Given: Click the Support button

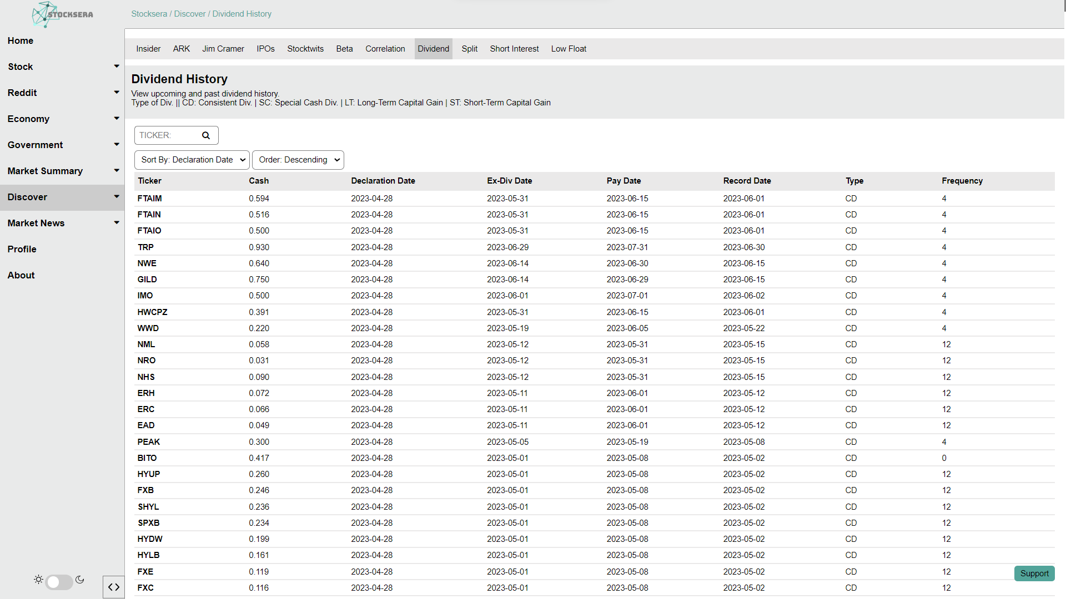Looking at the screenshot, I should coord(1034,573).
